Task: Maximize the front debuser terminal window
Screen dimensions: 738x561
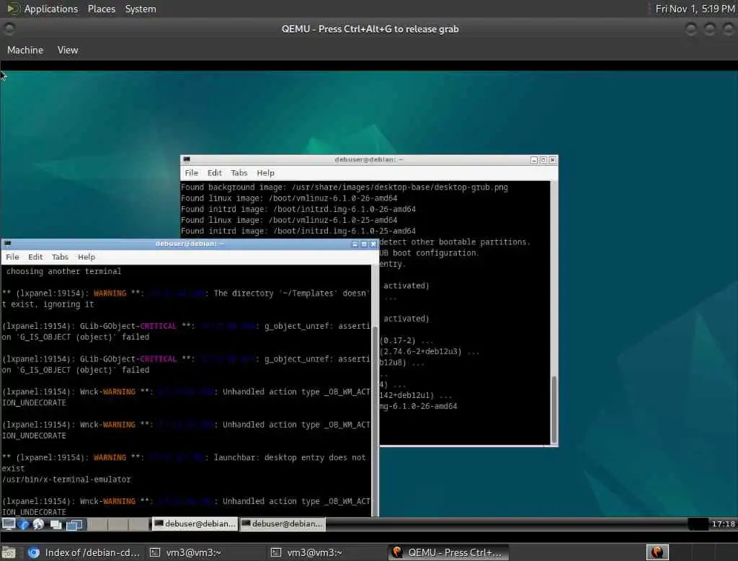Action: coord(364,244)
